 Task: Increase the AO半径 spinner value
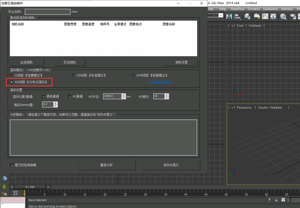click(123, 95)
